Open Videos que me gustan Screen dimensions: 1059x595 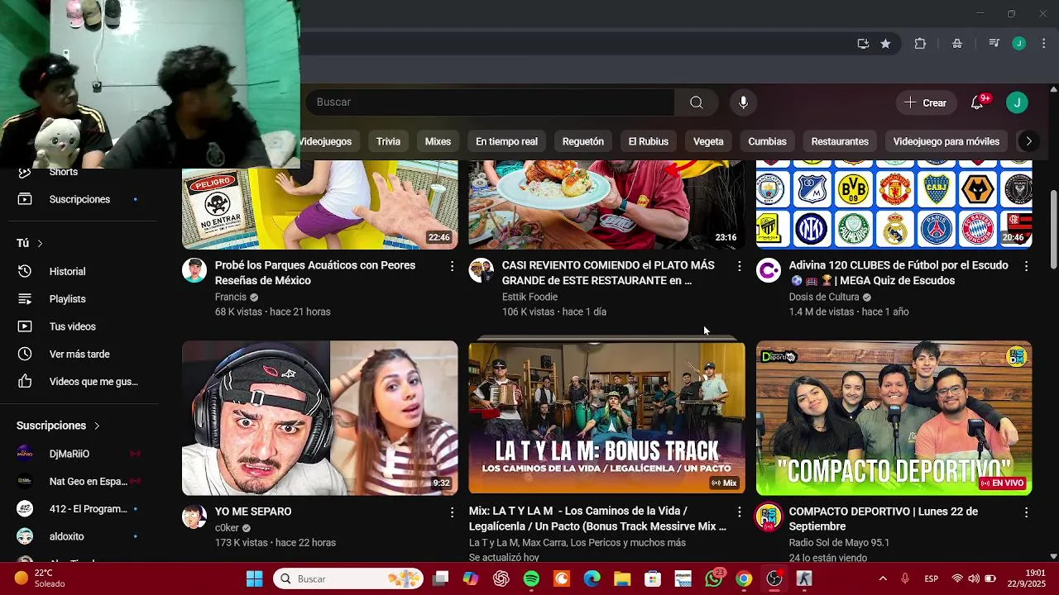(x=79, y=382)
